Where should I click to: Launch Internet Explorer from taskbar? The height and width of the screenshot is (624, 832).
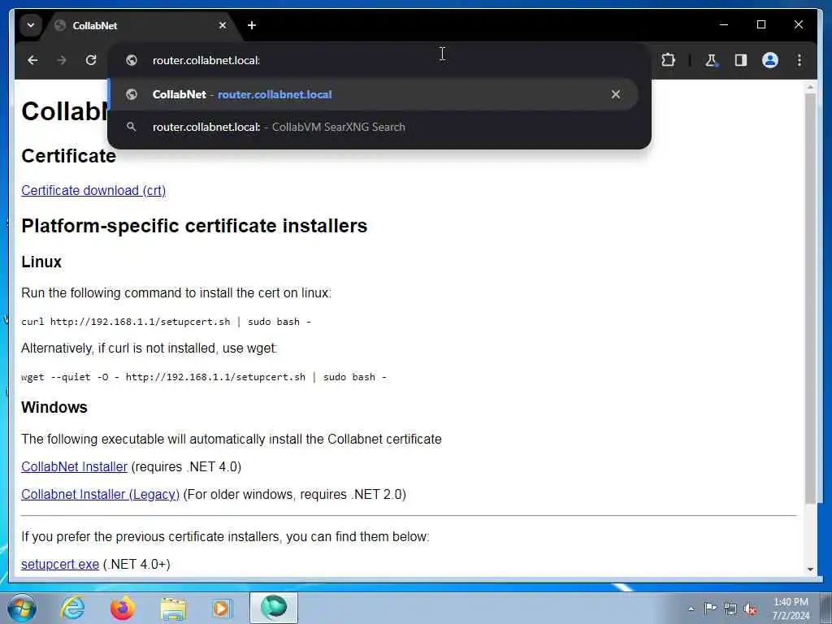pos(72,608)
